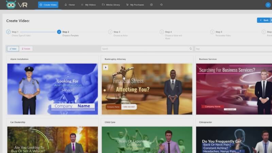Select the Alarm Installation template thumbnail
Viewport: 272px width, 153px height.
point(53,89)
